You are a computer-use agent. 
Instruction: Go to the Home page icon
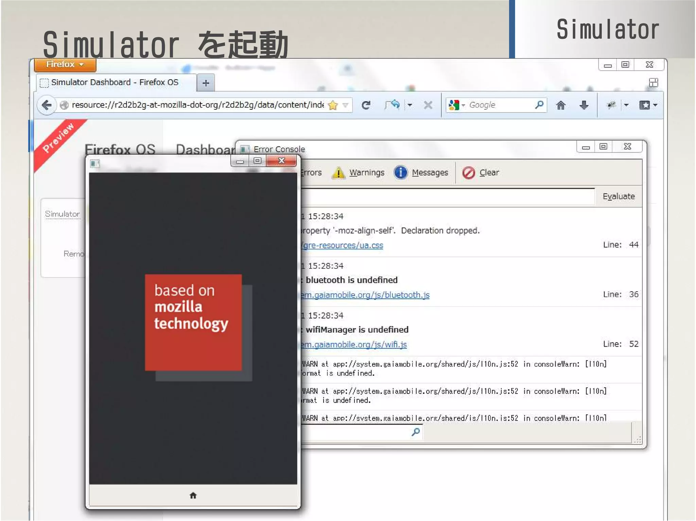(561, 105)
